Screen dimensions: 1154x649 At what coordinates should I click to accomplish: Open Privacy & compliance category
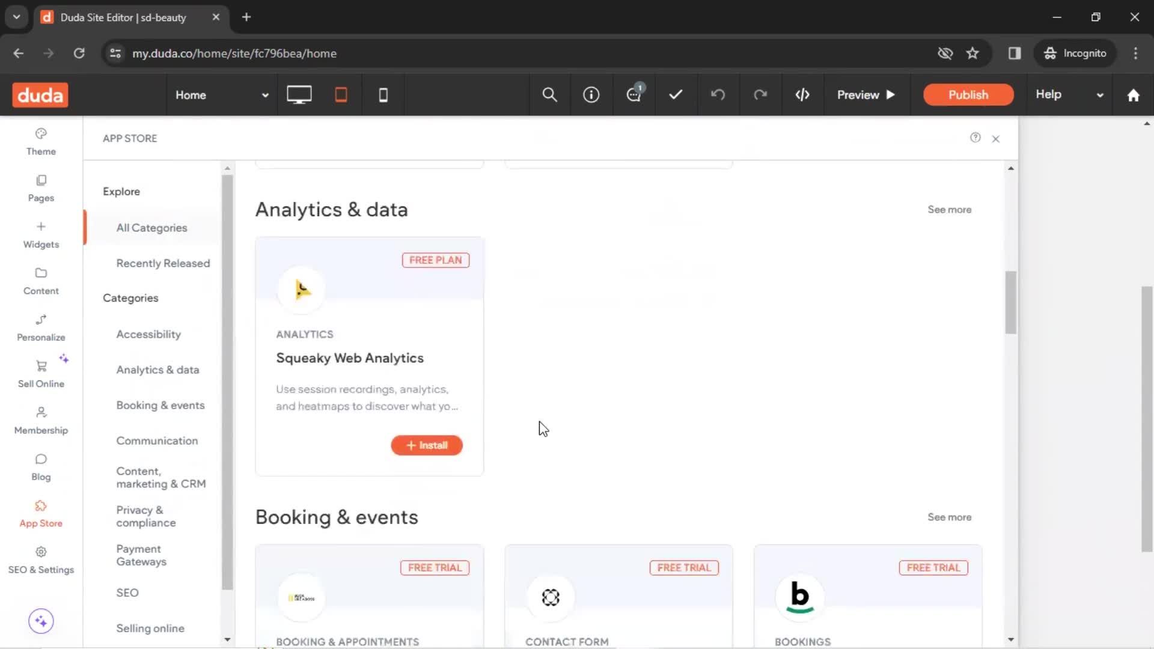point(146,516)
